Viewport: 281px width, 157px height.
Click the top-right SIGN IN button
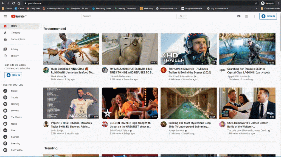[268, 16]
